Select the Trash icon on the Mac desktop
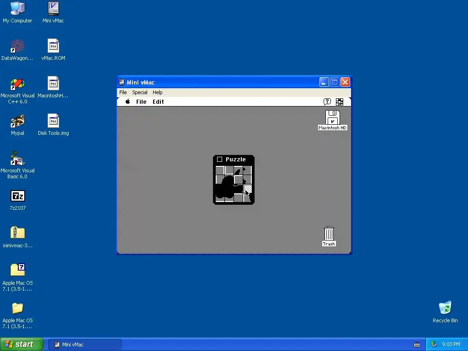468x351 pixels. (329, 234)
